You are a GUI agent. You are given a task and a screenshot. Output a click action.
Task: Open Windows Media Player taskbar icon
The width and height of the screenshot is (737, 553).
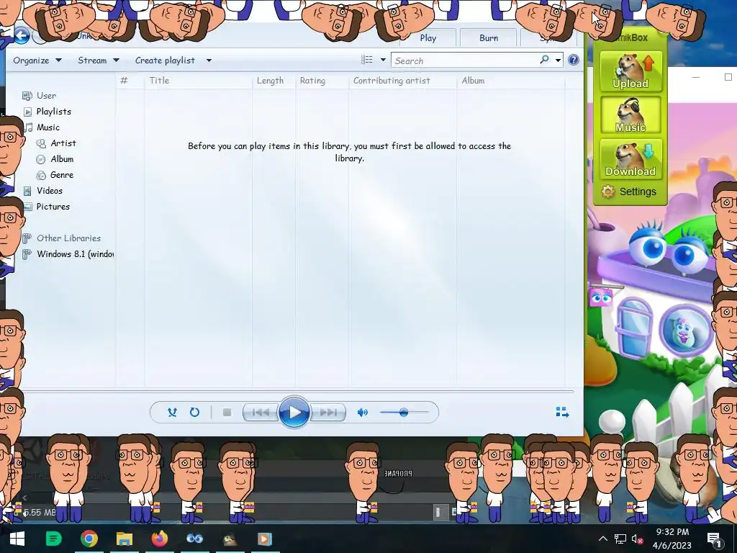pyautogui.click(x=265, y=539)
